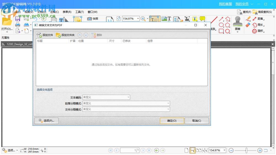
Task: Click the Options (选项(P)...) dialog button
Action: coord(47,121)
